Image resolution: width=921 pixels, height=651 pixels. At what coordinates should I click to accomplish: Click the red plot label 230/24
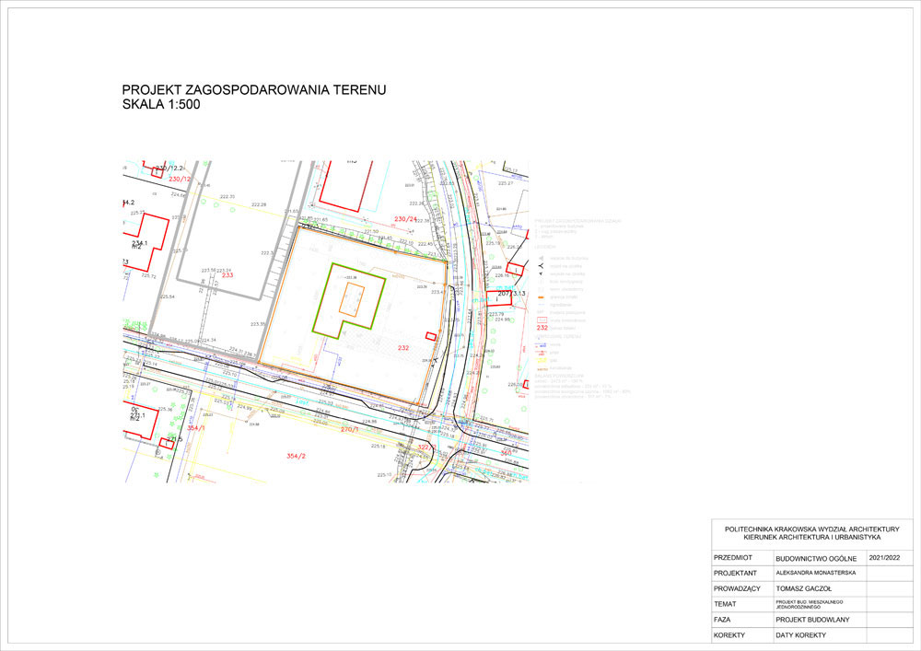point(406,218)
